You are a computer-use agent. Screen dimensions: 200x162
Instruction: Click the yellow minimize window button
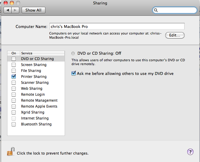(x=12, y=3)
